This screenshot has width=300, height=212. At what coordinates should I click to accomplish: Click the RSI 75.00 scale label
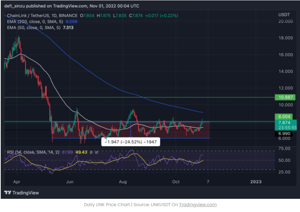tap(284, 148)
